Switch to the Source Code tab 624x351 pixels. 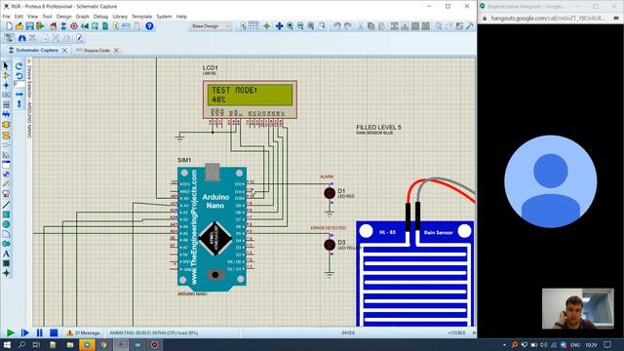pyautogui.click(x=97, y=51)
